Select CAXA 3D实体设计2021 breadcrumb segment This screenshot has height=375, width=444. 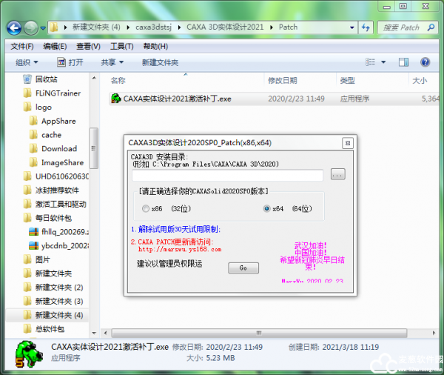[x=225, y=27]
